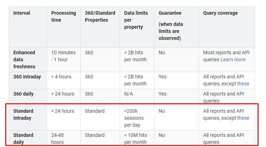Viewport: 266px width, 147px height.
Task: Click "these" link in 360 intraday row
Action: [x=243, y=84]
